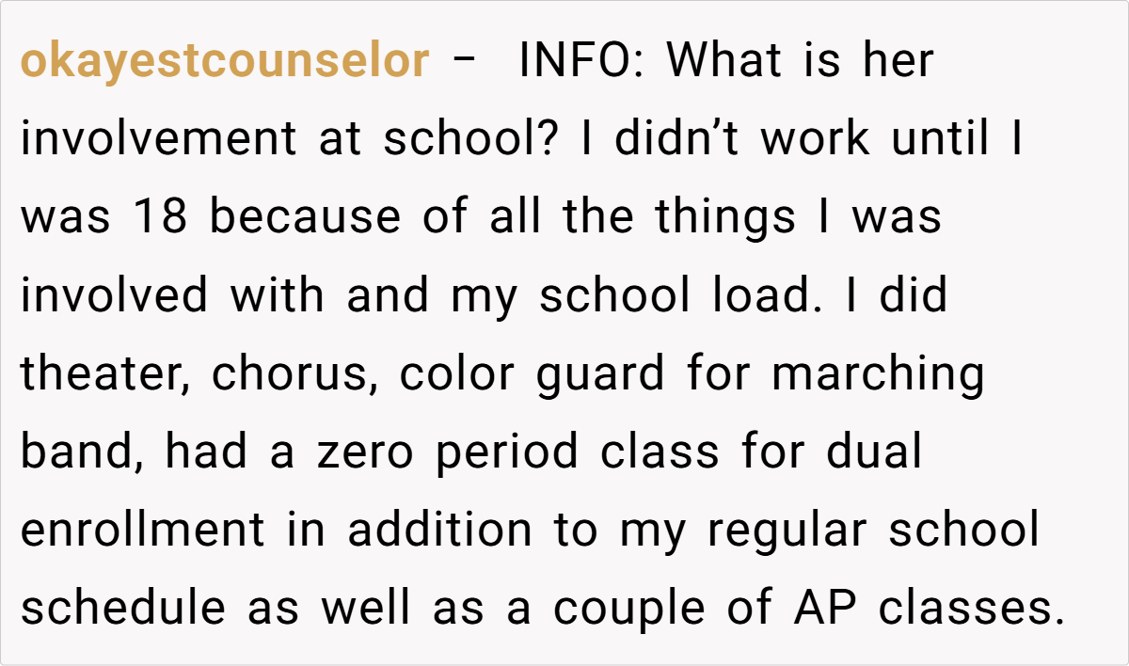1129x666 pixels.
Task: Click the words 'marching' in the comment
Action: click(878, 374)
